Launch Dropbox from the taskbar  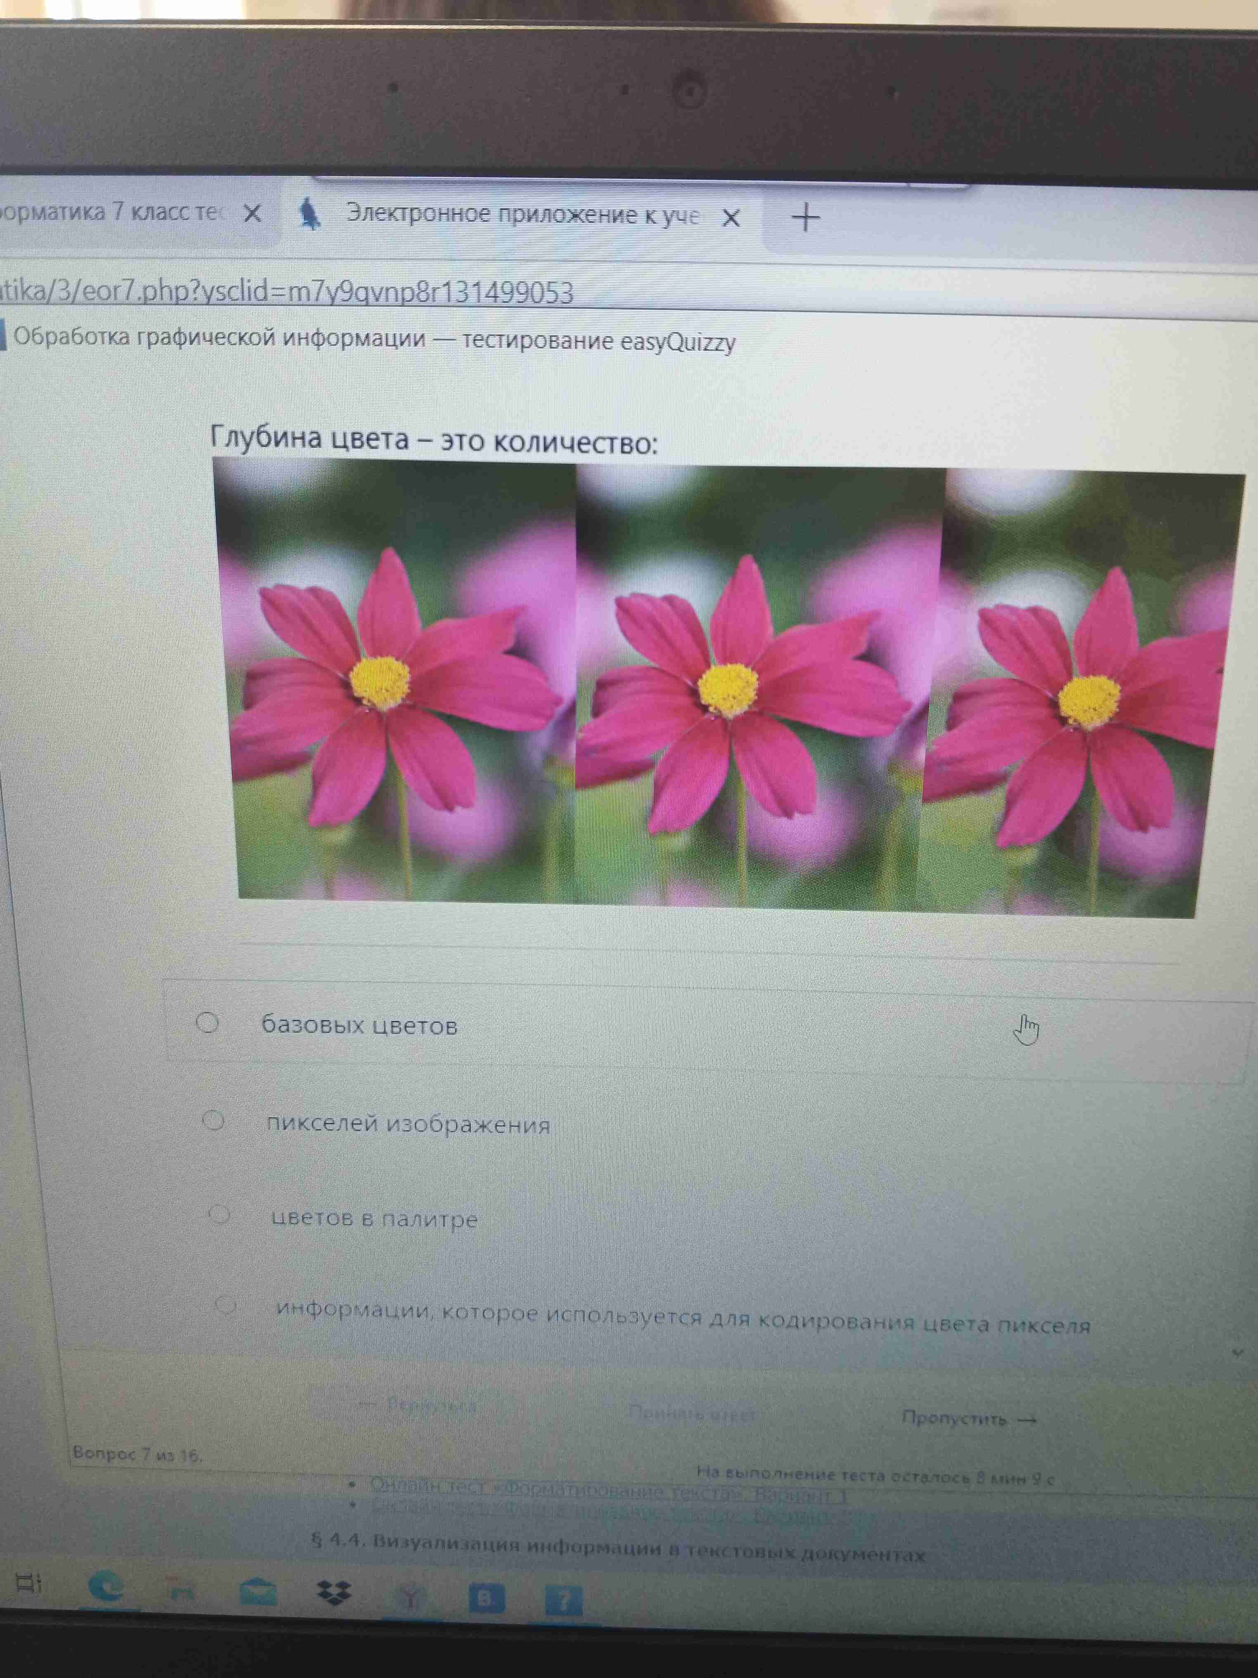(333, 1592)
